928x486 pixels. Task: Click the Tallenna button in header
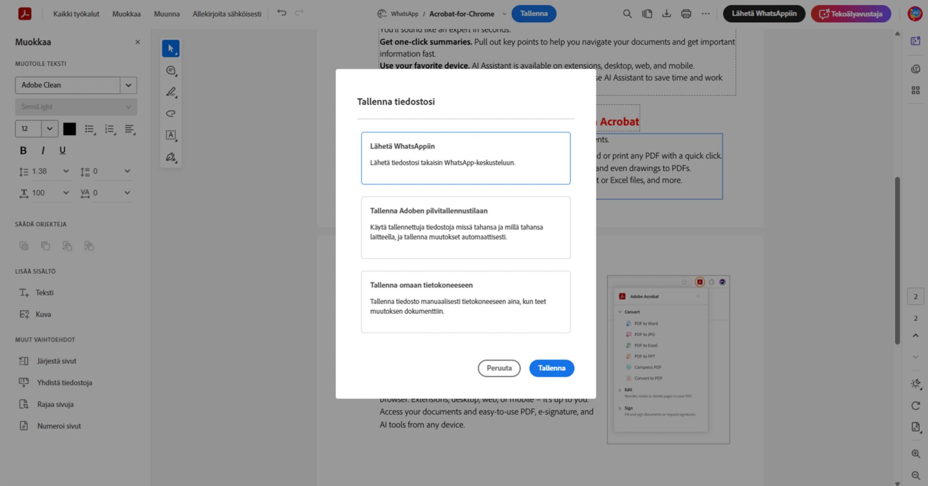(x=534, y=14)
